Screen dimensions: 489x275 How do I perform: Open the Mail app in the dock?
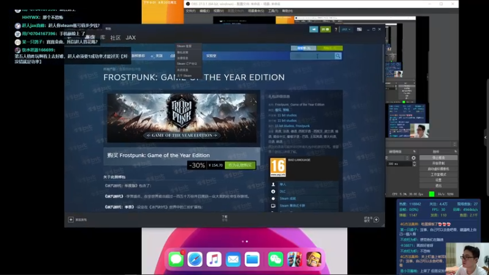[233, 259]
